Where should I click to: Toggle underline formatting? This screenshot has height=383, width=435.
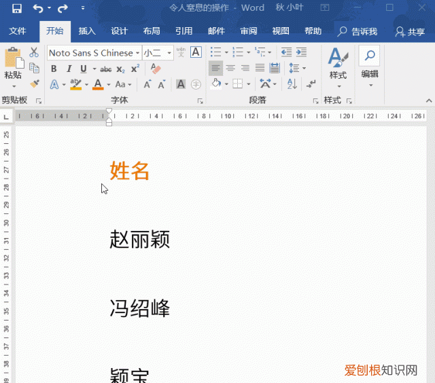(83, 69)
